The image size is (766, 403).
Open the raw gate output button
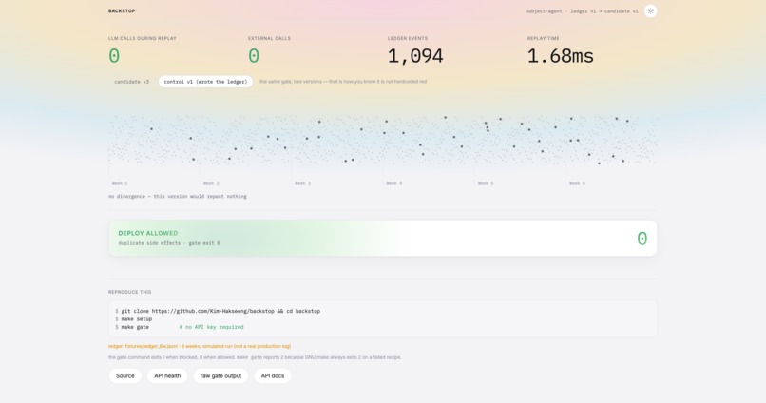(x=220, y=375)
